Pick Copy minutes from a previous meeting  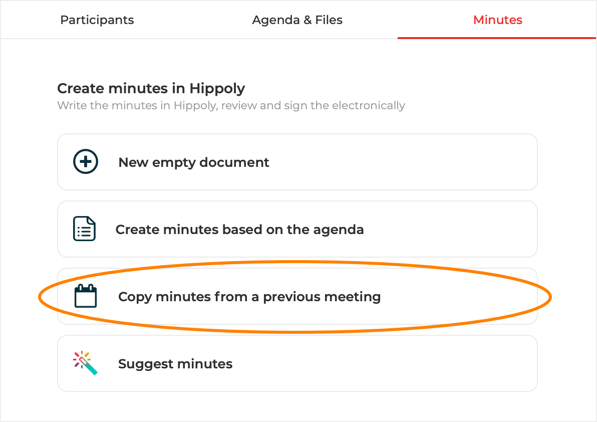[249, 297]
